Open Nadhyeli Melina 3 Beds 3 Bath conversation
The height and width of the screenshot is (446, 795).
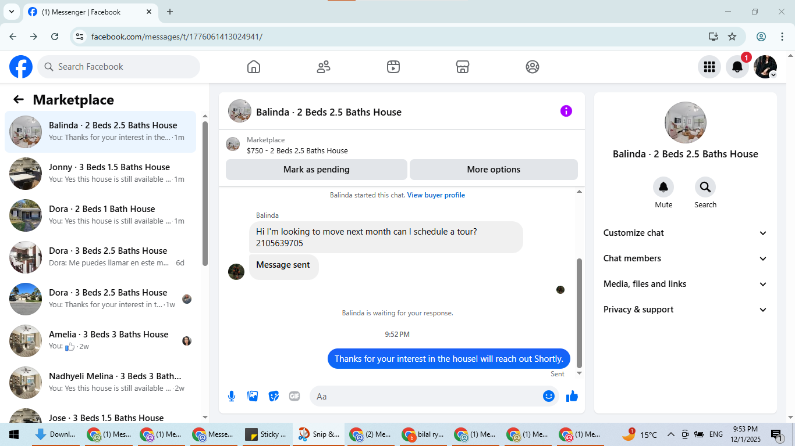point(101,383)
